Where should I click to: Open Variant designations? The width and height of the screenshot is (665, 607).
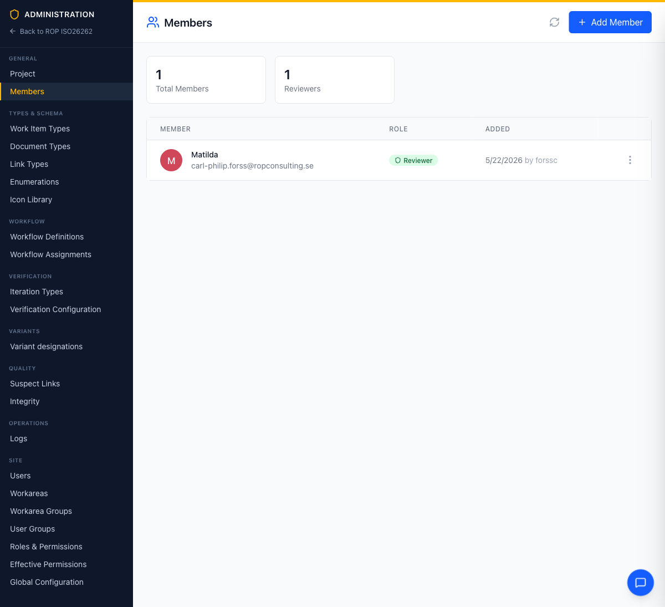click(x=66, y=346)
